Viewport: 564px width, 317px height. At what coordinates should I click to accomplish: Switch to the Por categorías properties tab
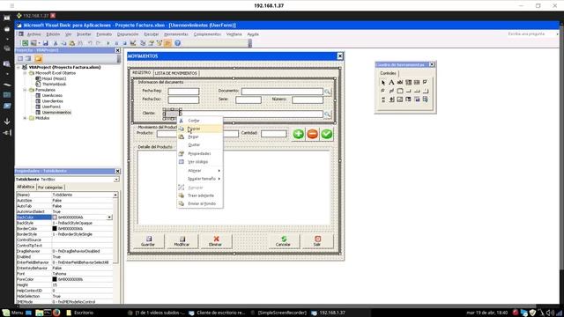tap(50, 188)
